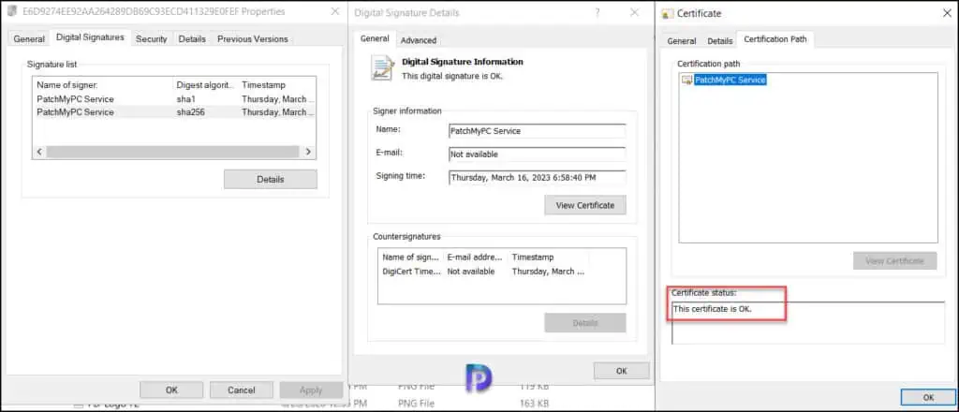Viewport: 959px width, 412px height.
Task: Open the General tab in Properties window
Action: click(x=29, y=38)
